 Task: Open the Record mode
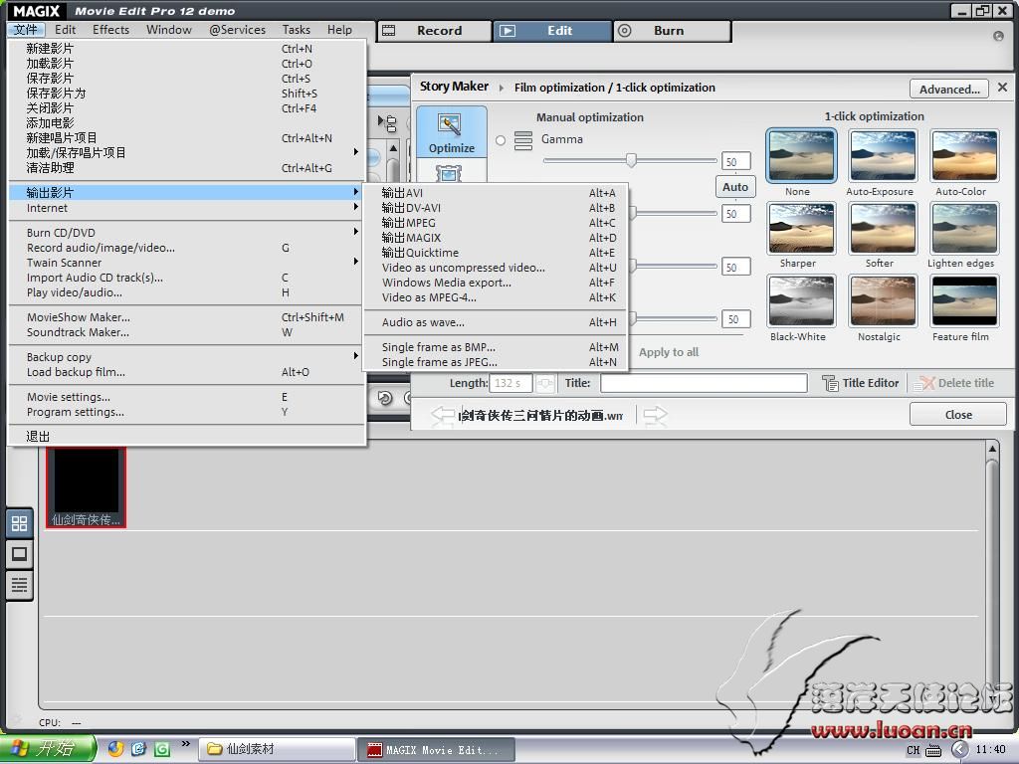point(434,31)
